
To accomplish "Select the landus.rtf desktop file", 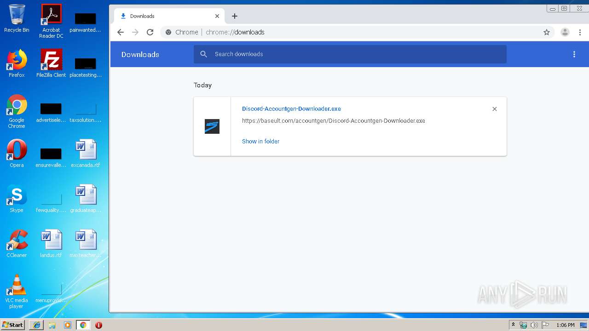I will [51, 244].
